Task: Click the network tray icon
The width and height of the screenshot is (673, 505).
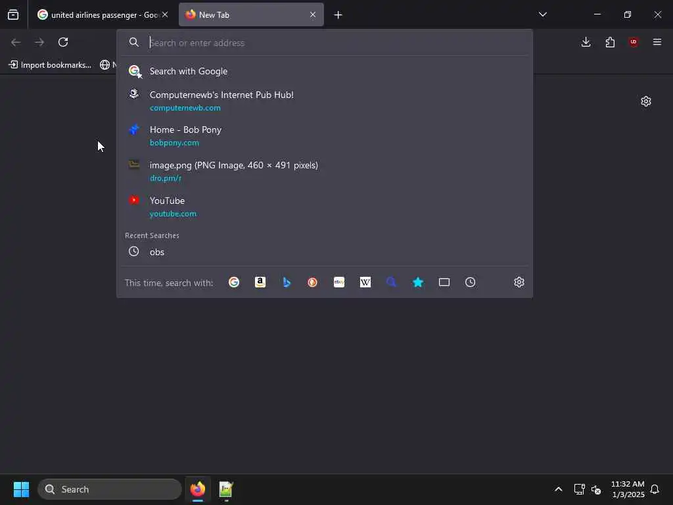Action: click(x=579, y=489)
